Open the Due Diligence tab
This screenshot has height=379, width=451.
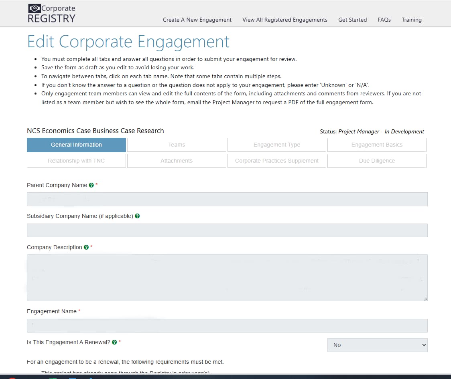(377, 161)
